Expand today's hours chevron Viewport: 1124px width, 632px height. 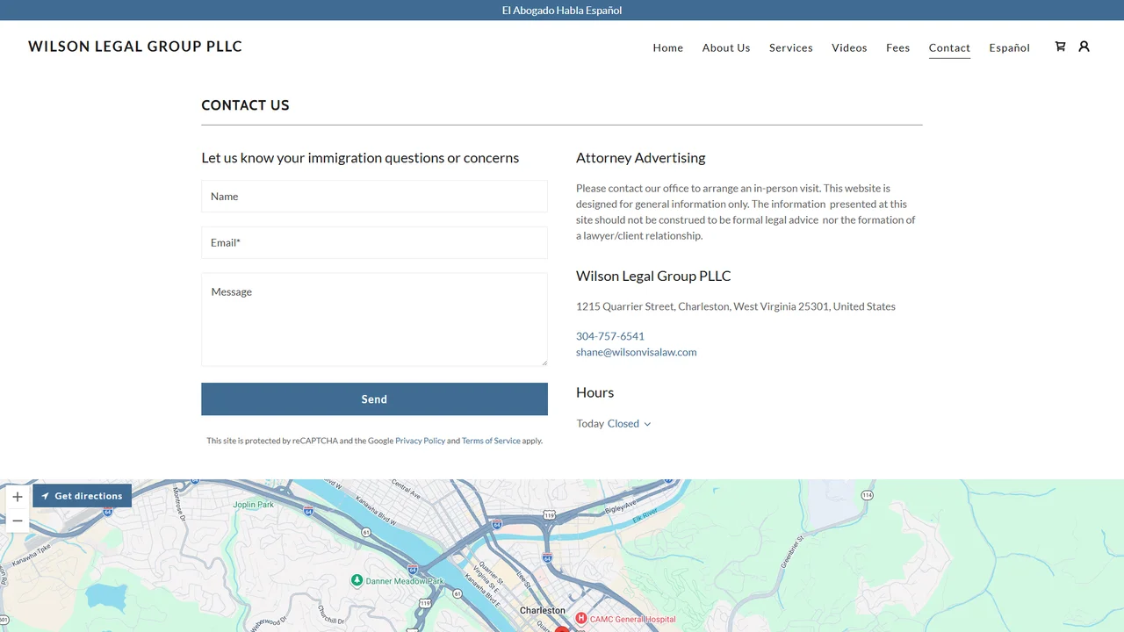point(647,424)
